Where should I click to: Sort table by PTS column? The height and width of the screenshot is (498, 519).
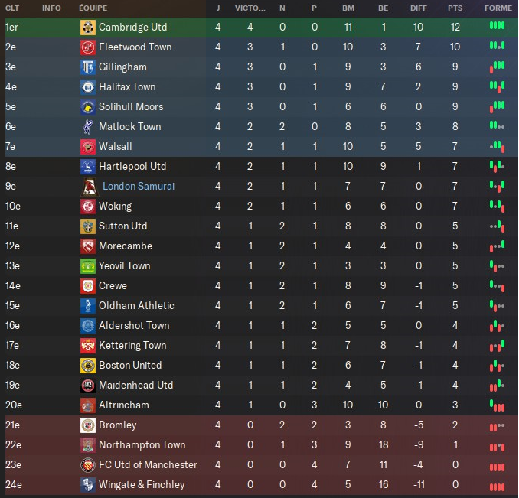click(x=455, y=8)
